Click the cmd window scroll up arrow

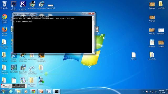(93, 17)
